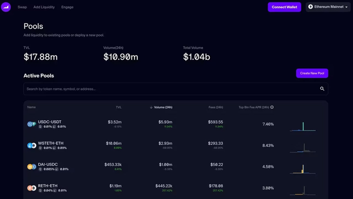Click the $50.22 fees value

(217, 164)
